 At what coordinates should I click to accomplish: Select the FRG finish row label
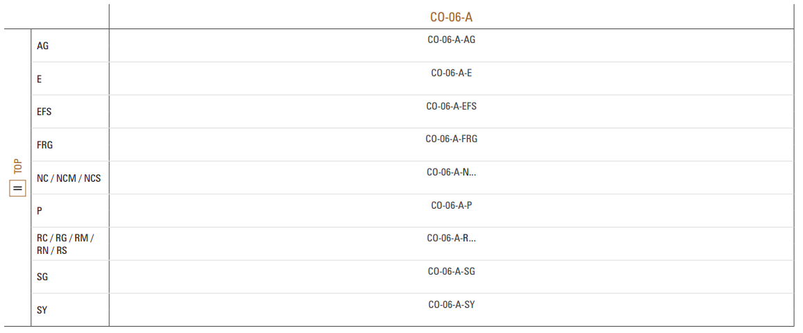44,145
